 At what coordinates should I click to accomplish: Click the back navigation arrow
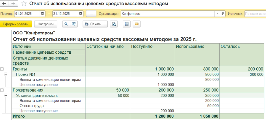(x=4, y=4)
